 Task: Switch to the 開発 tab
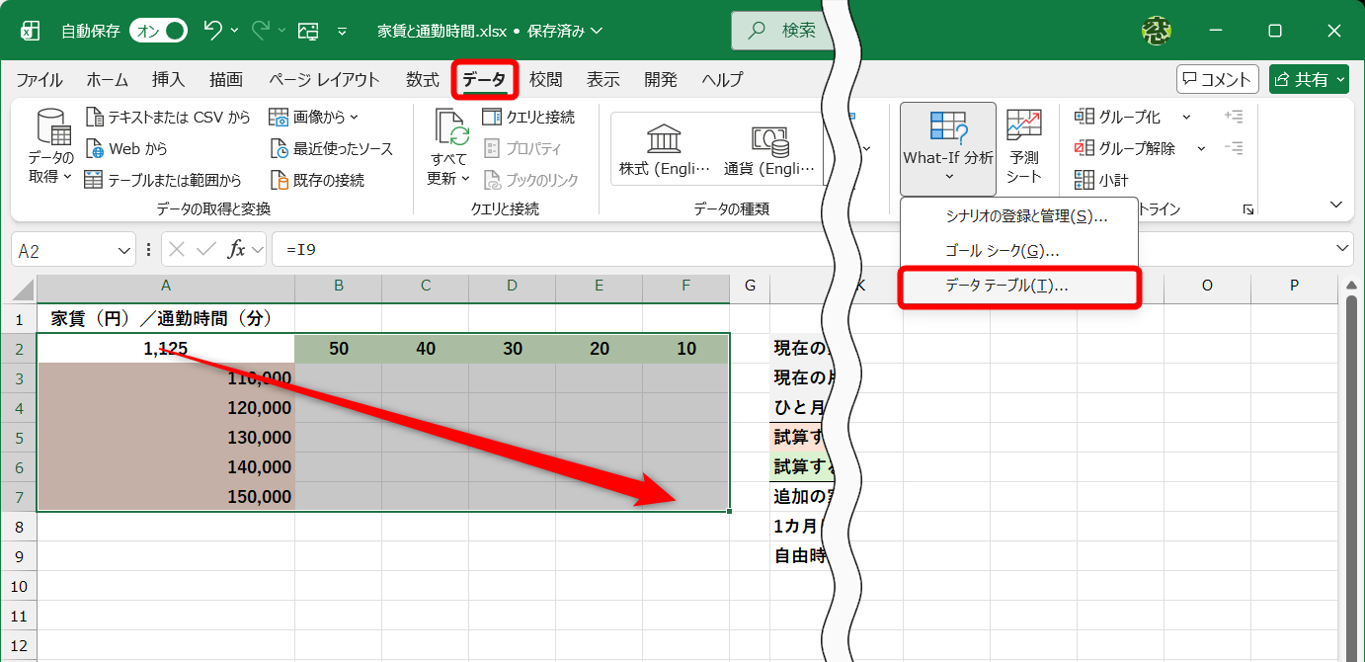(661, 80)
